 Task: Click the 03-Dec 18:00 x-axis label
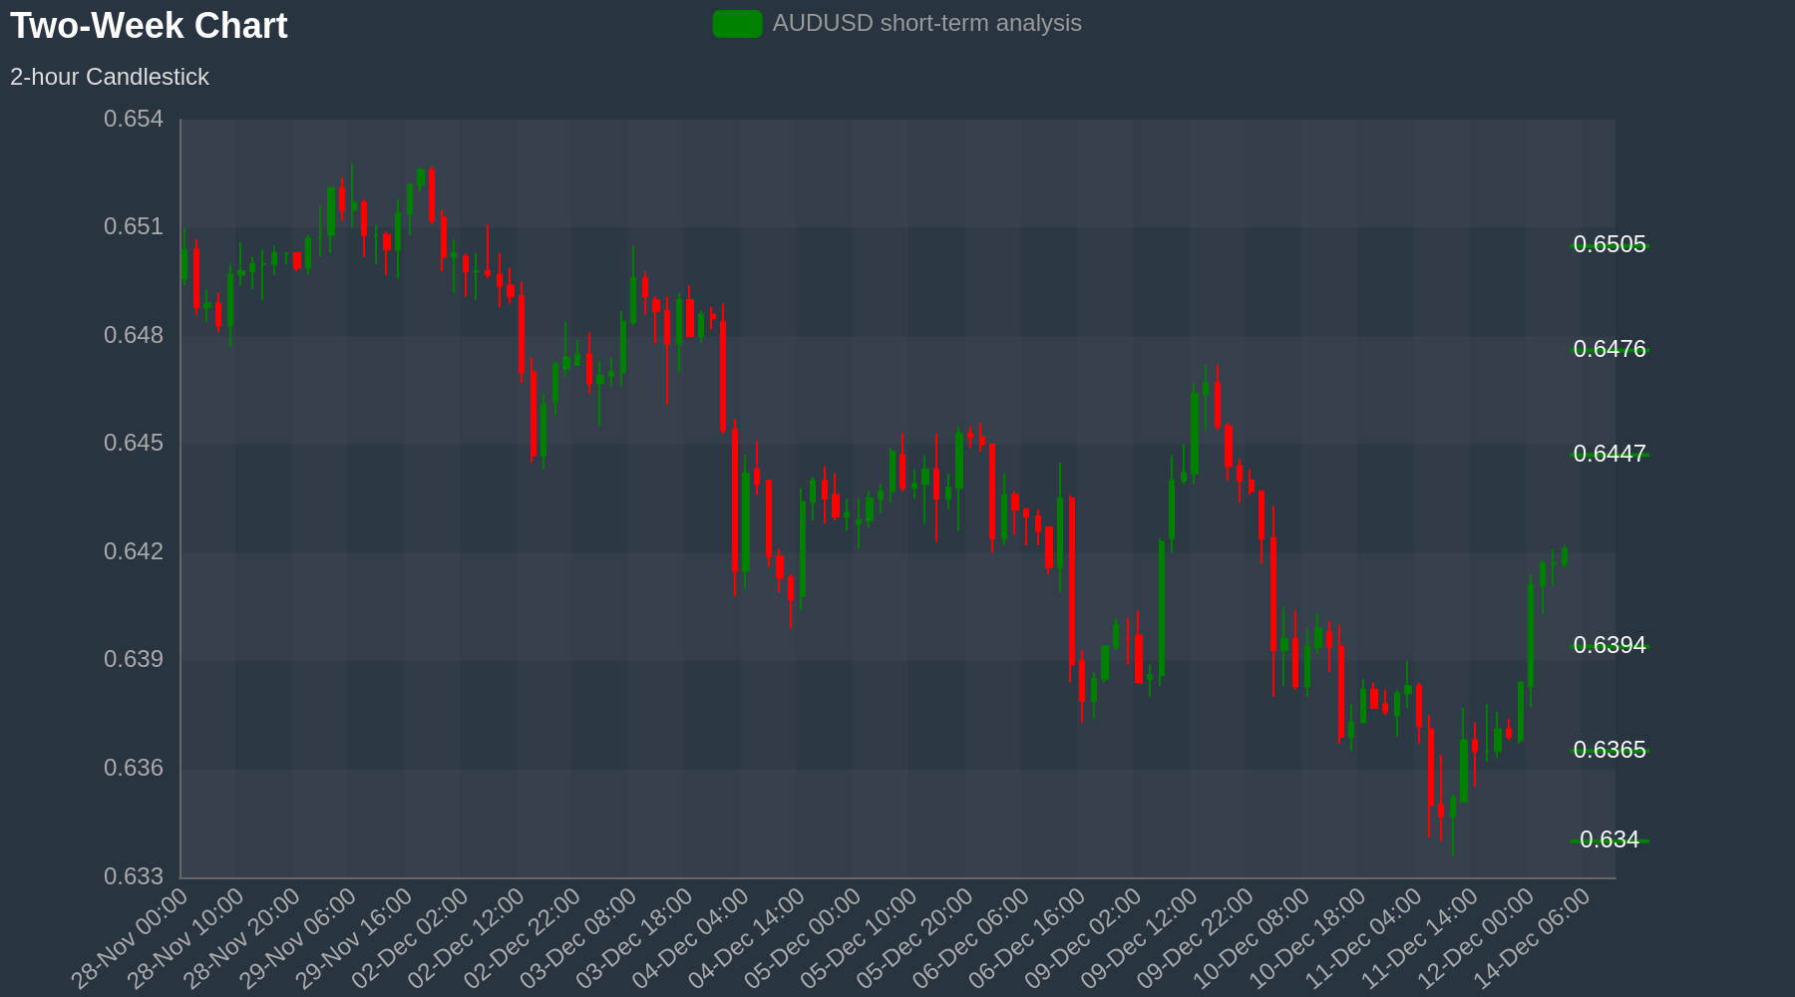point(634,938)
